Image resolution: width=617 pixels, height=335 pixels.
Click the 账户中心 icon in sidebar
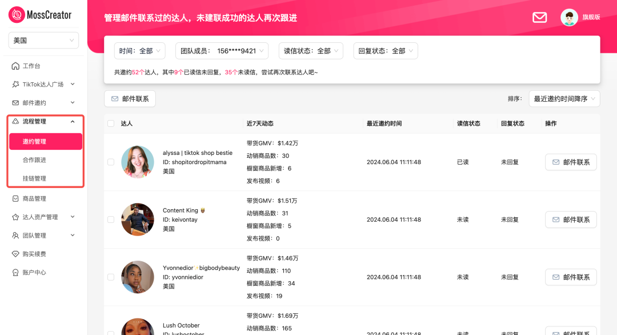point(16,273)
